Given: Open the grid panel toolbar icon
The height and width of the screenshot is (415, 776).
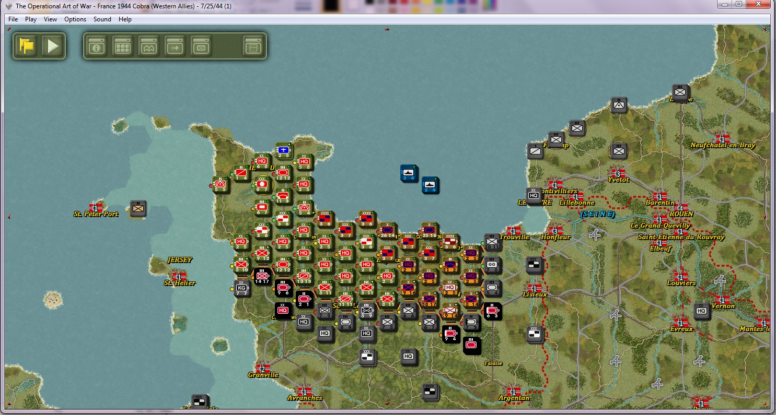Looking at the screenshot, I should coord(123,46).
